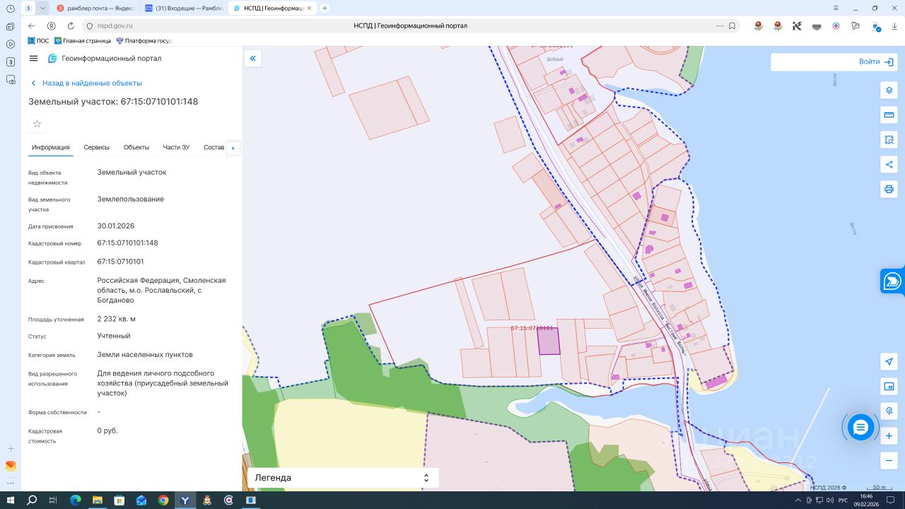The image size is (905, 509).
Task: Add land plot to favorites with star
Action: 37,124
